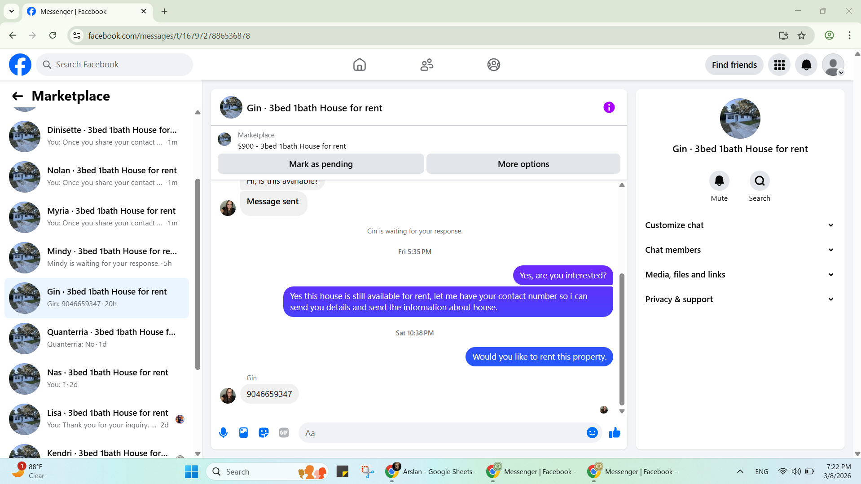The image size is (861, 484).
Task: Click the Windows taskbar Search box
Action: [x=268, y=471]
